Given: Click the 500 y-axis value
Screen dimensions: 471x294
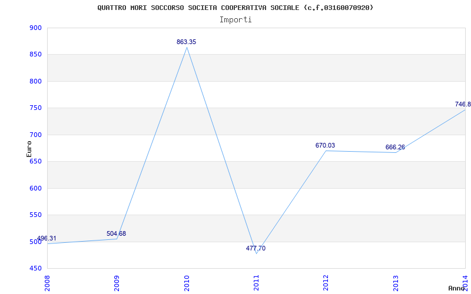Looking at the screenshot, I should pos(35,242).
